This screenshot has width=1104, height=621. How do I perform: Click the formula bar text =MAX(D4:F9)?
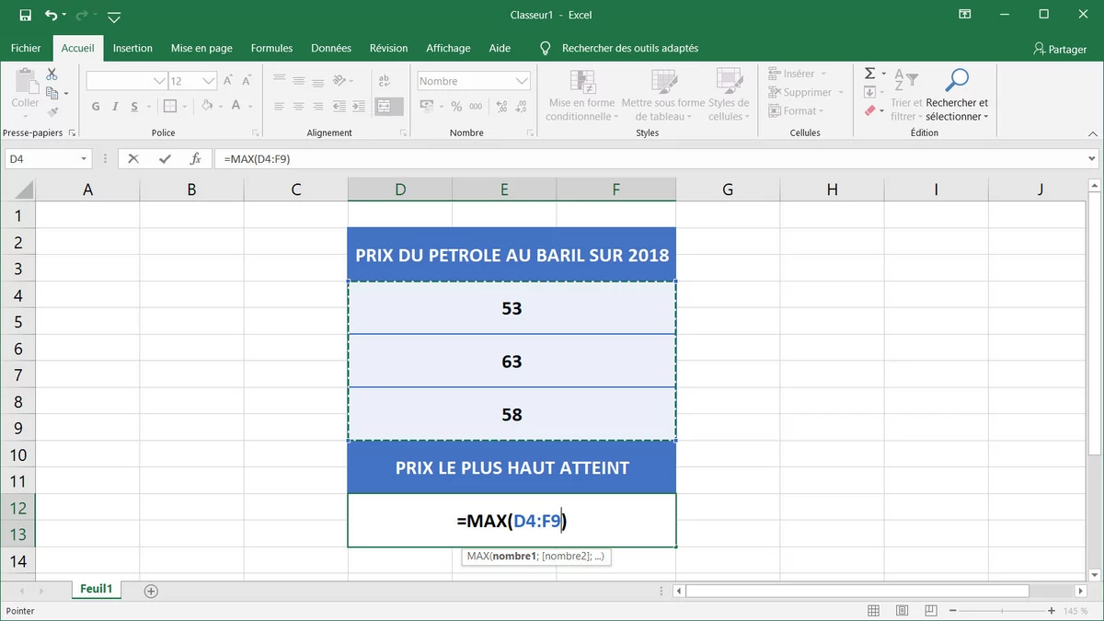257,158
